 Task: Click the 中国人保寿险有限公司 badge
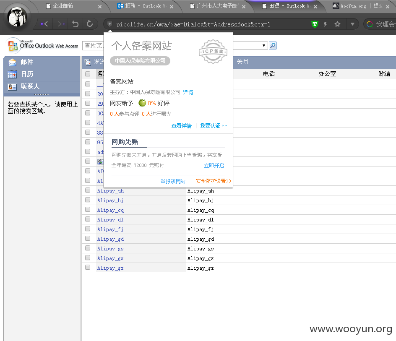(140, 61)
